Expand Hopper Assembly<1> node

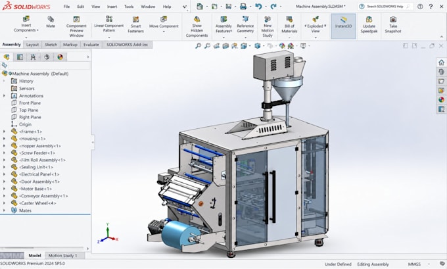[x=4, y=146]
